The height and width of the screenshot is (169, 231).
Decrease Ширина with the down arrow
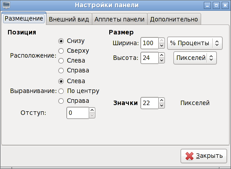tap(161, 46)
